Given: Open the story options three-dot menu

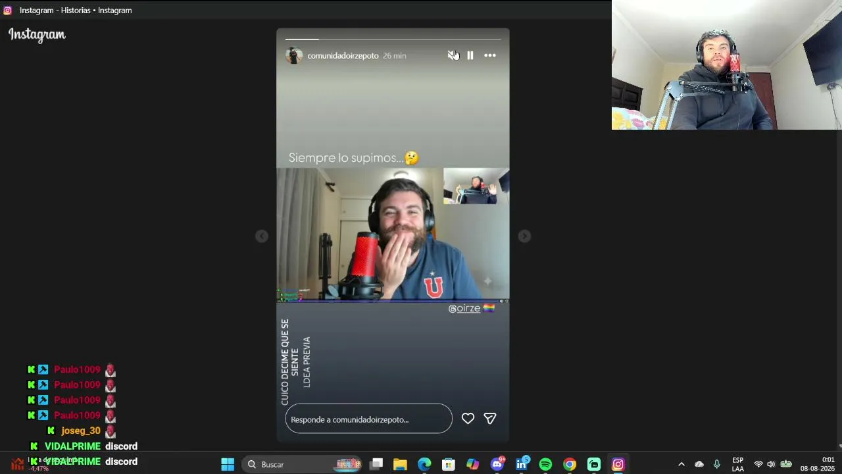Looking at the screenshot, I should (490, 55).
